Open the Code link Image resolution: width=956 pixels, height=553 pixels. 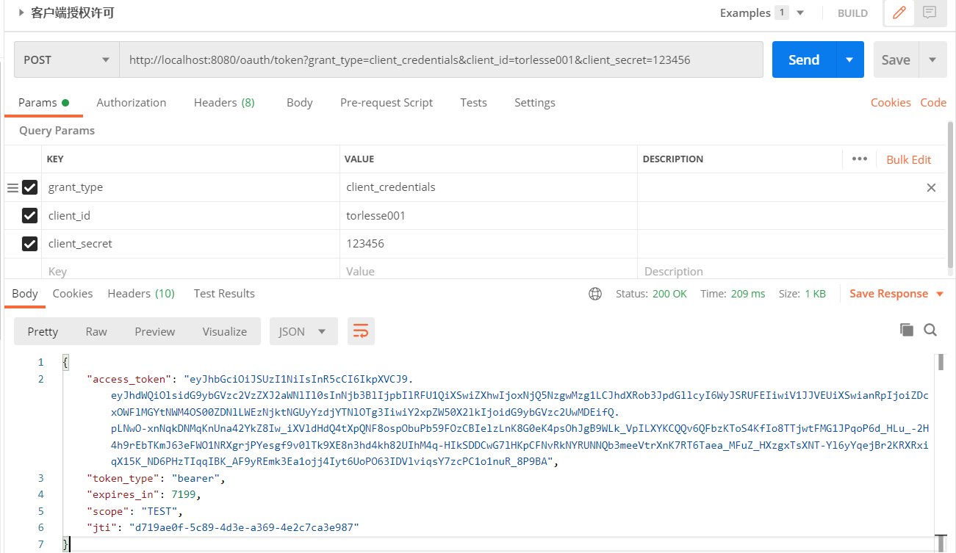pyautogui.click(x=933, y=103)
